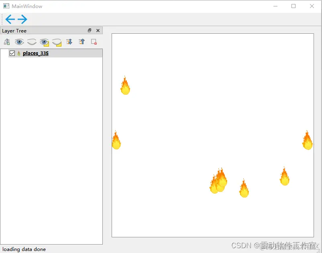This screenshot has width=322, height=253.
Task: Hide all layers with closed-eye icon
Action: tap(32, 42)
